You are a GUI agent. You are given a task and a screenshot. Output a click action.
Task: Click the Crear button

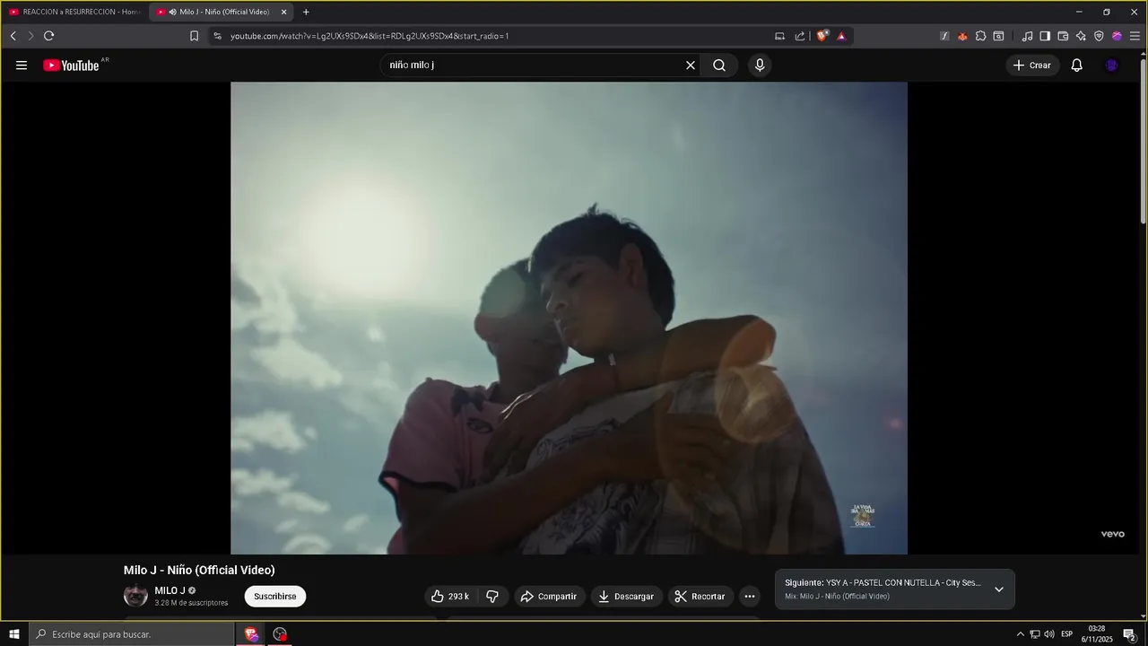[1032, 65]
